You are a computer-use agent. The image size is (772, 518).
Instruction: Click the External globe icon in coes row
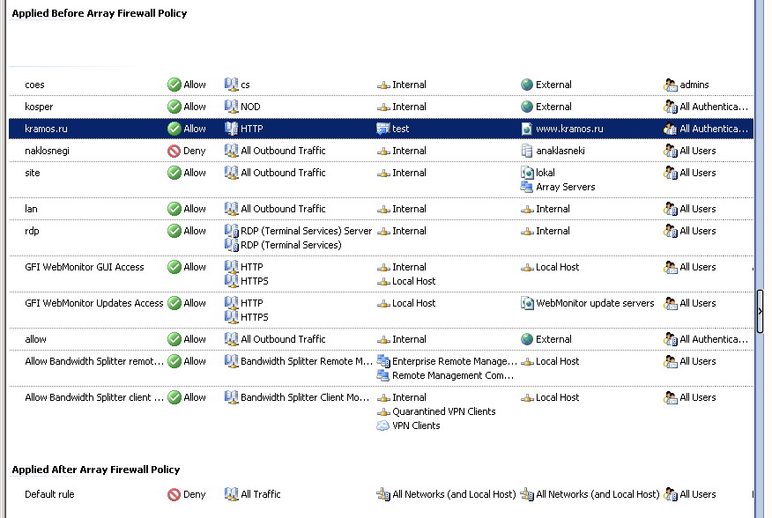coord(527,85)
